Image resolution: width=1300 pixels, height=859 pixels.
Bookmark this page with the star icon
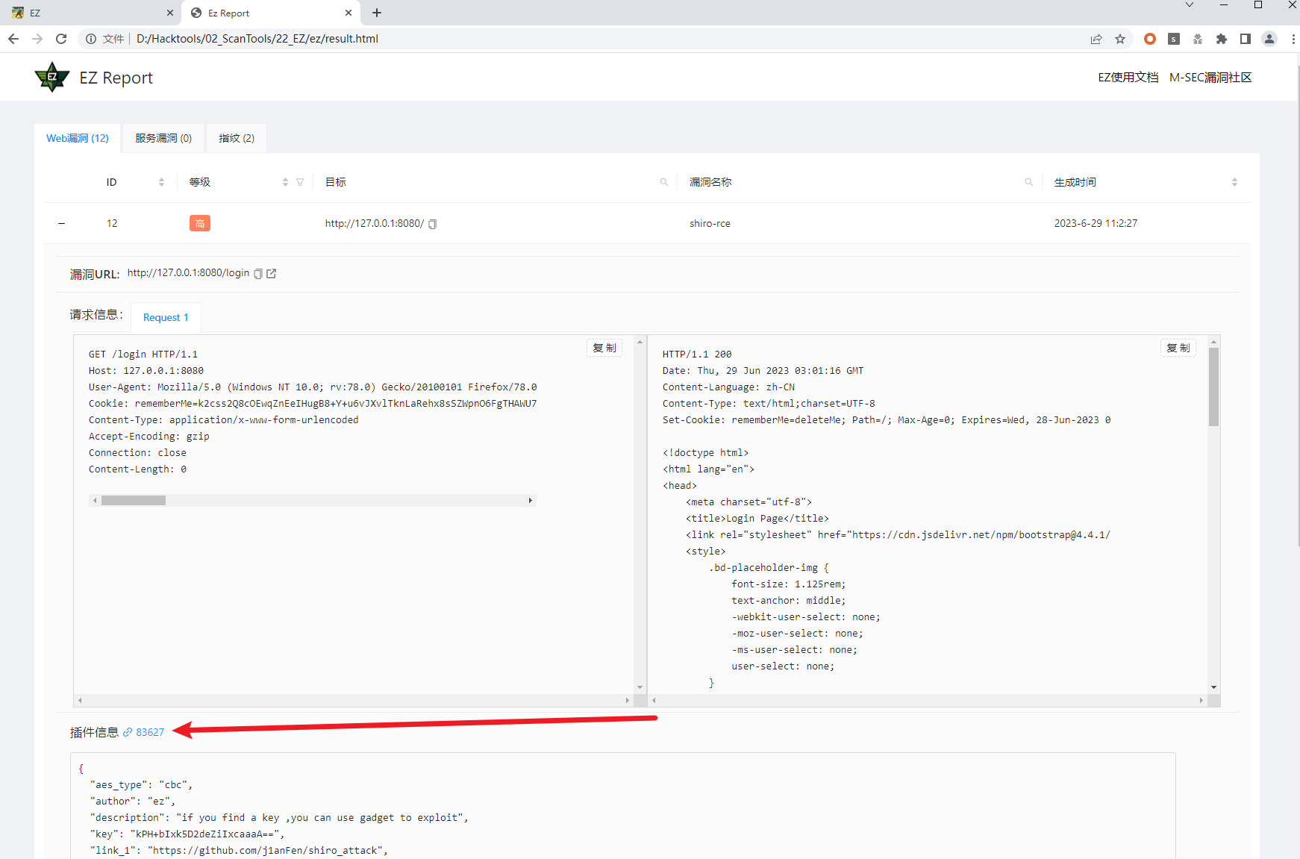(1120, 39)
